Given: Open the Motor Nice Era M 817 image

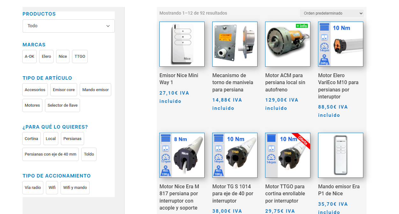Looking at the screenshot, I should [182, 155].
